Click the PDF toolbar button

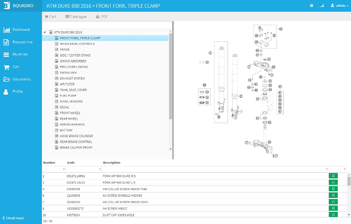(x=102, y=16)
